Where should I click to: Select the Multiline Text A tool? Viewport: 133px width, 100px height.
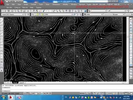pos(2,71)
